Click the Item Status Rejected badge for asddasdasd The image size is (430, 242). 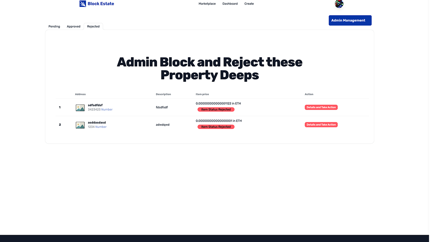[216, 127]
